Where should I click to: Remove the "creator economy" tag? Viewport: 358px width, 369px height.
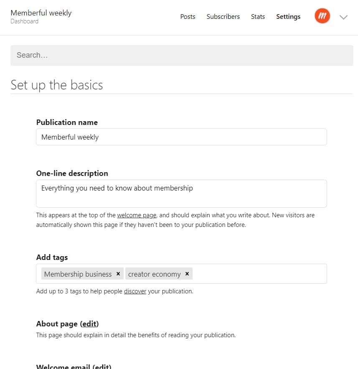(187, 274)
